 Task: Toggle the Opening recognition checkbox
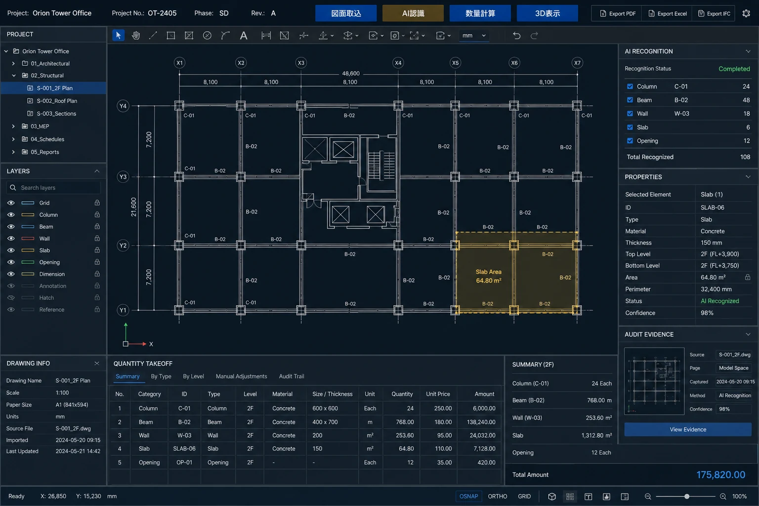pyautogui.click(x=630, y=140)
